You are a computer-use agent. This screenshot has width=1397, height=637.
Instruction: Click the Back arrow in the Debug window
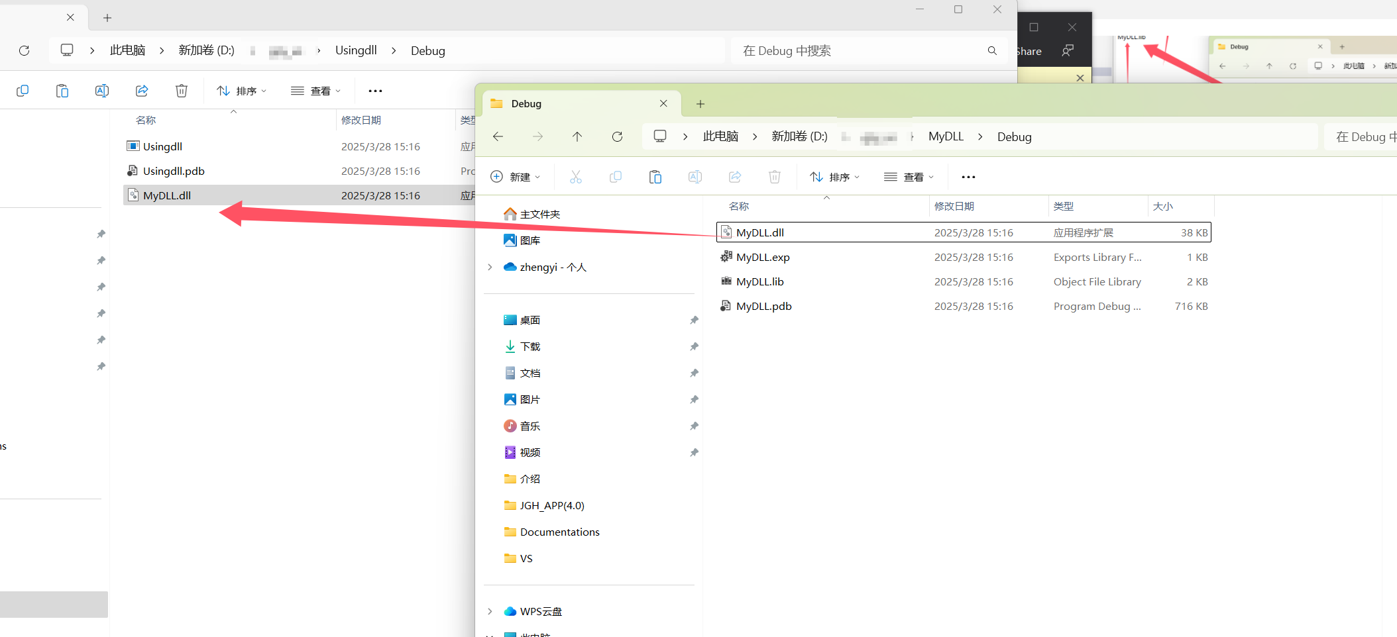click(498, 136)
